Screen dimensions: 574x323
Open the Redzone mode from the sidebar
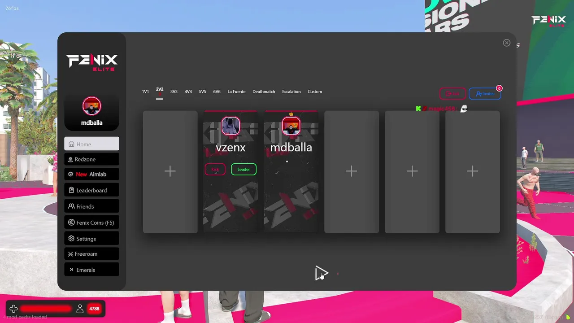pyautogui.click(x=91, y=159)
